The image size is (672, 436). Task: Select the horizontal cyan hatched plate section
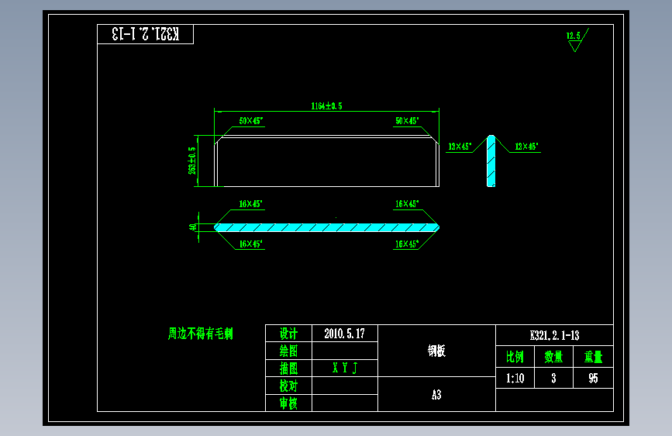[x=326, y=227]
